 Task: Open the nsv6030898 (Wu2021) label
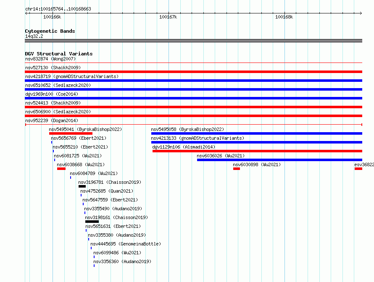click(x=257, y=164)
